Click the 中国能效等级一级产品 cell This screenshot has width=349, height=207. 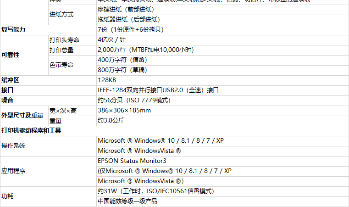127,201
